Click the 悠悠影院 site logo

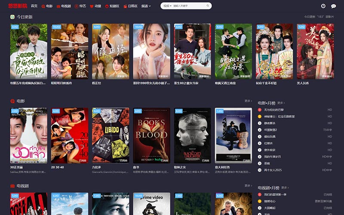point(18,6)
